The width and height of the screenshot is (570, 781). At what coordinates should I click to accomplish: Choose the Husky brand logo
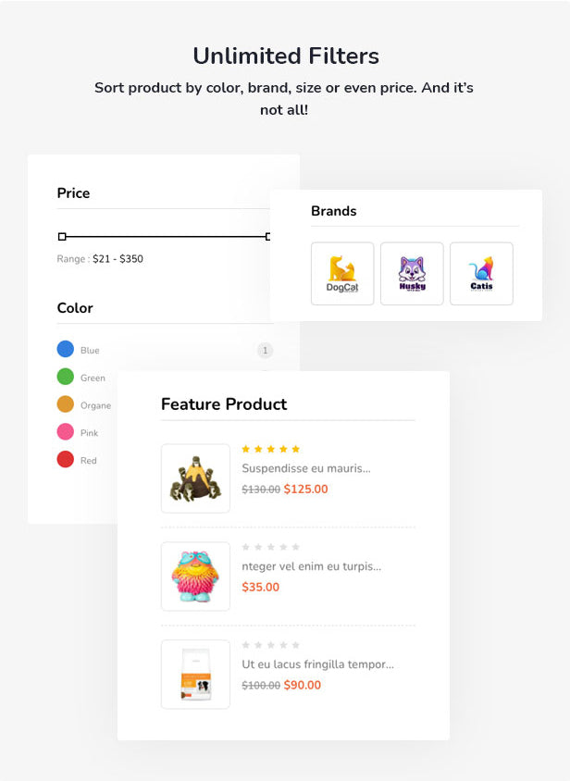[412, 274]
